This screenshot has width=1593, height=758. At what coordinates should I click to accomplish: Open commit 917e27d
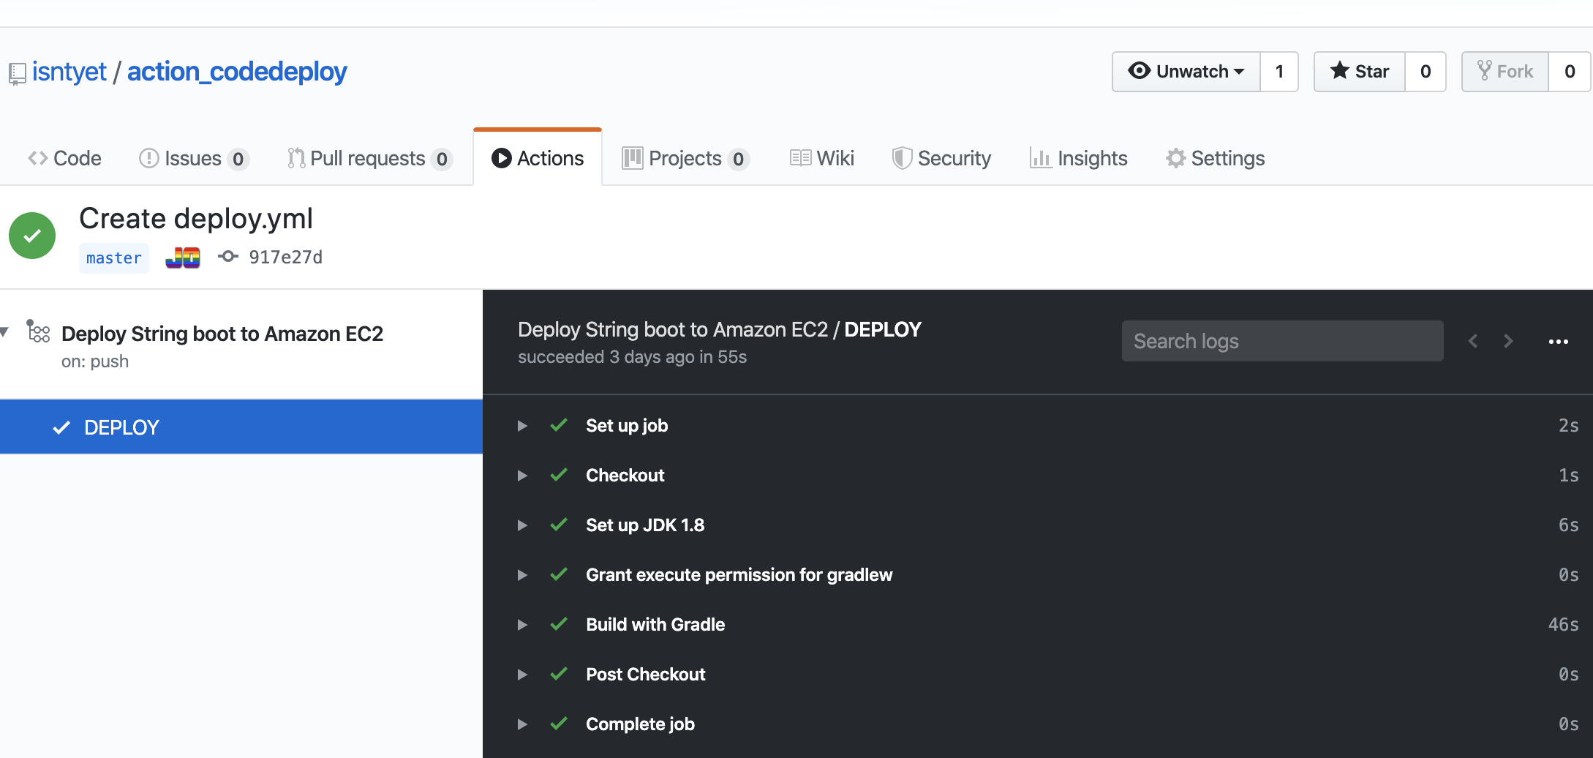tap(285, 257)
